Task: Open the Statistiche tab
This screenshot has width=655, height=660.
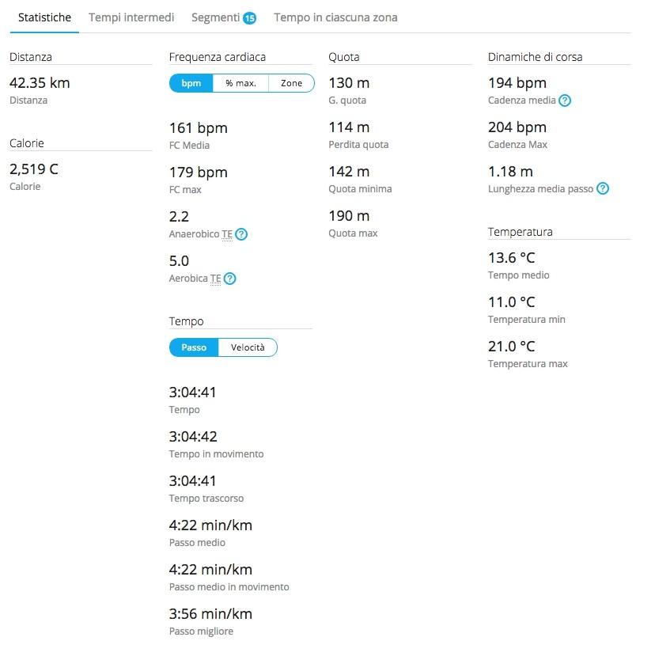Action: [44, 17]
